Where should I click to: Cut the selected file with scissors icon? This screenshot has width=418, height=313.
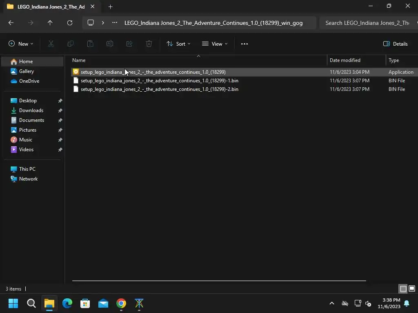pos(51,44)
